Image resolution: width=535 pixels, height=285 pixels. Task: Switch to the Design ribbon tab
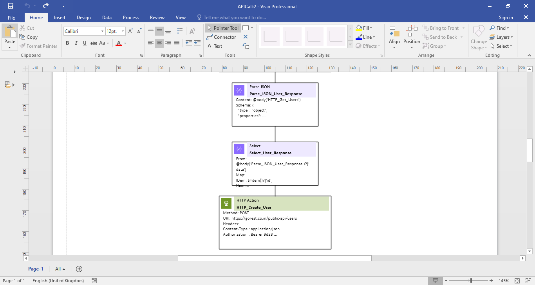(83, 17)
